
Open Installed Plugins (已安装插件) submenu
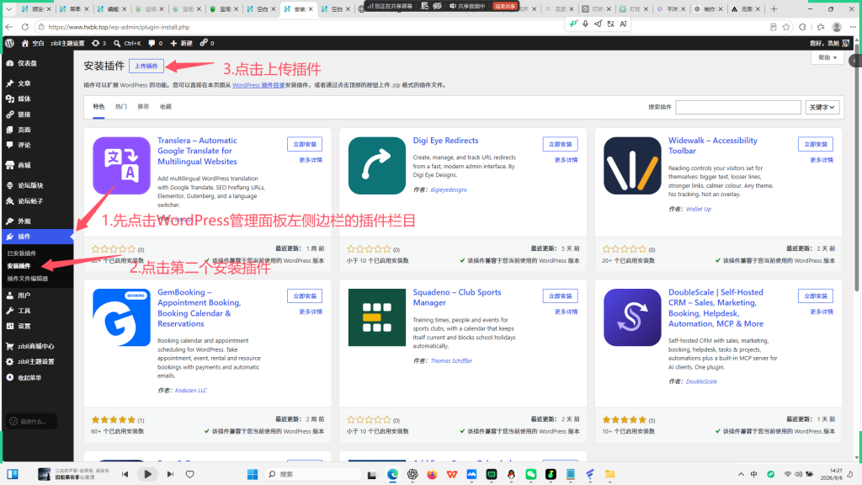[22, 253]
